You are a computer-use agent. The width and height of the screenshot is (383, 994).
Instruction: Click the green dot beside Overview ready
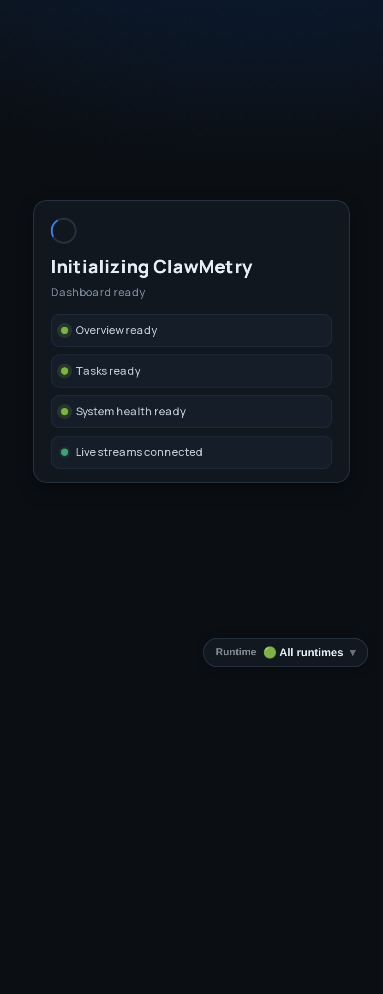(x=65, y=330)
